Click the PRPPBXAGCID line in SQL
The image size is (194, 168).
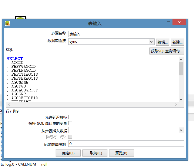25,78
